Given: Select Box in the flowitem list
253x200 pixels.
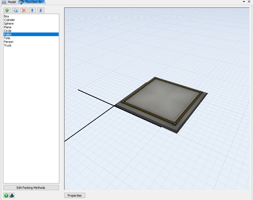Looking at the screenshot, I should 6,17.
